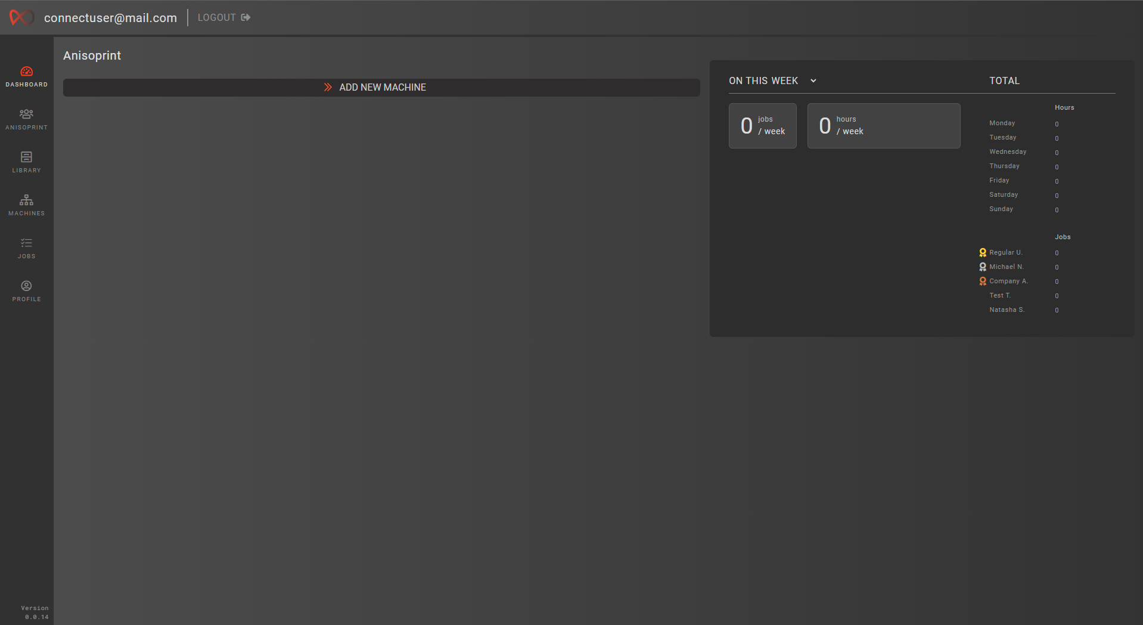Click the Tuesday row label
The width and height of the screenshot is (1143, 625).
click(x=1002, y=138)
